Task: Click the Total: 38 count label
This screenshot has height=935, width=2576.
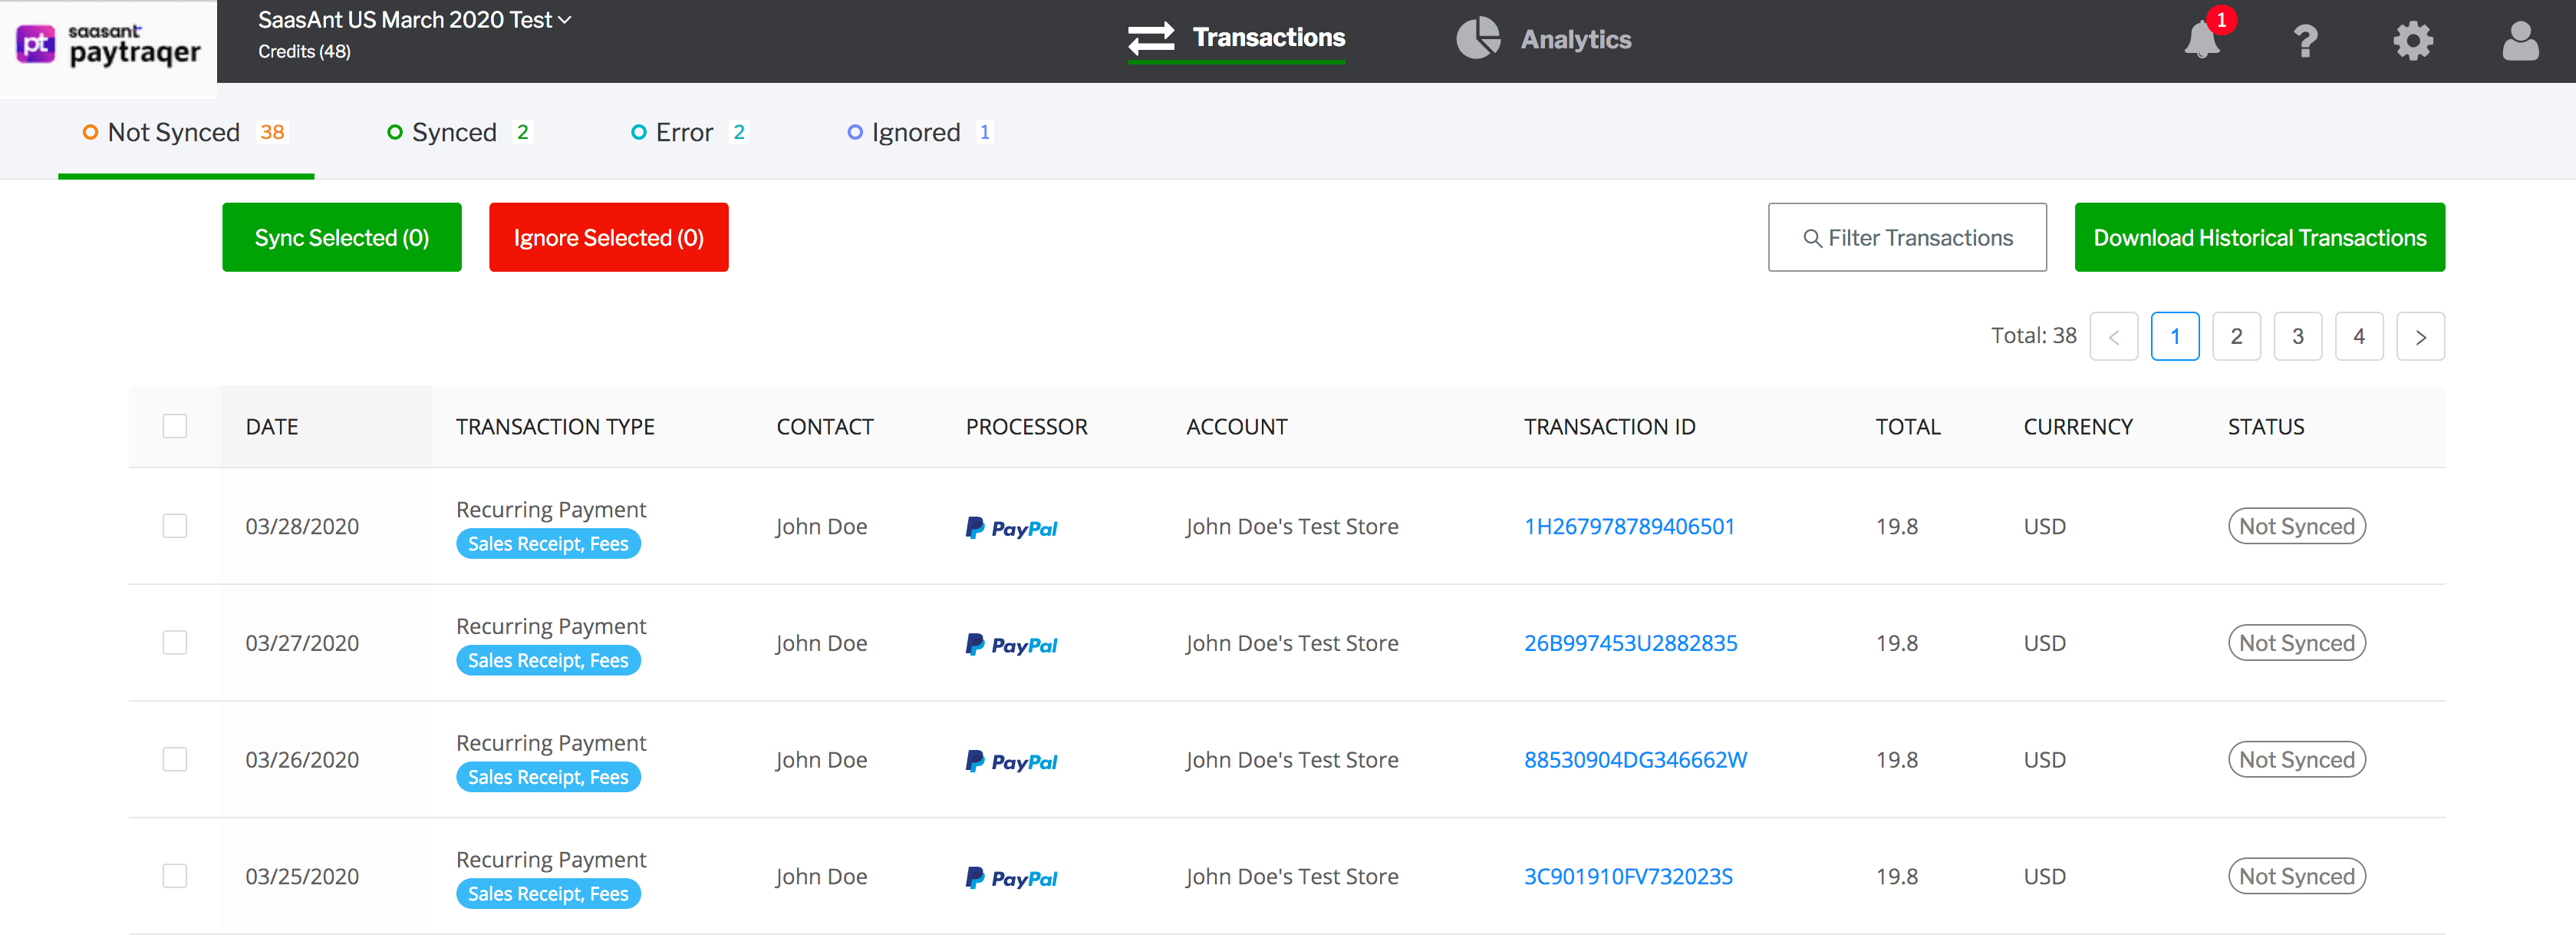Action: [x=2033, y=335]
